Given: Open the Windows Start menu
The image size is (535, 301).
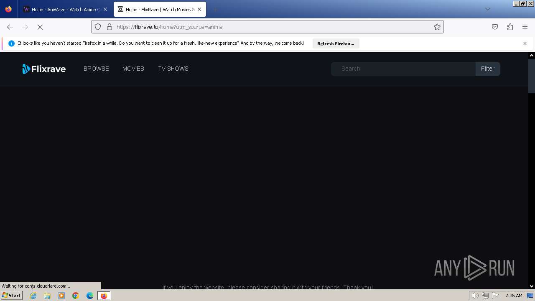Looking at the screenshot, I should 11,296.
